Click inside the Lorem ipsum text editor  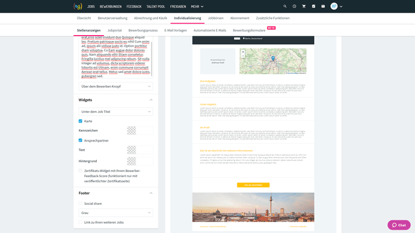pyautogui.click(x=115, y=57)
